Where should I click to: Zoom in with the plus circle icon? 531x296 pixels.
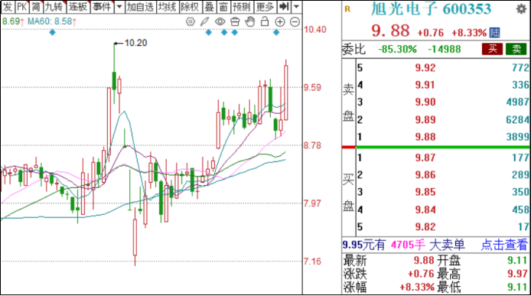(x=280, y=22)
